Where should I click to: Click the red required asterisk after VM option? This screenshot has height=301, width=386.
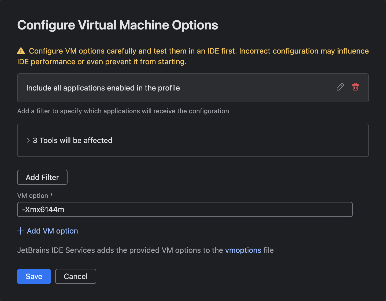51,195
